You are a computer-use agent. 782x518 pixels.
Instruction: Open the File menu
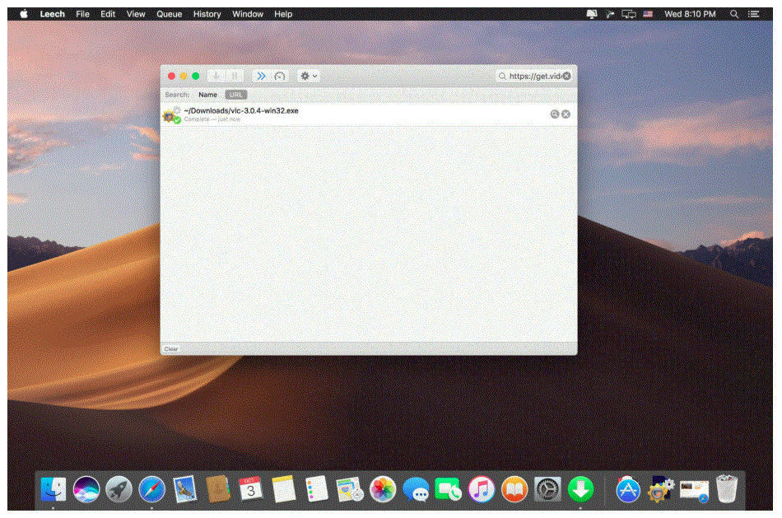pyautogui.click(x=83, y=14)
